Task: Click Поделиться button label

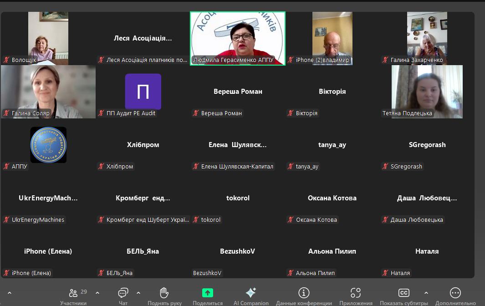Action: (x=208, y=303)
